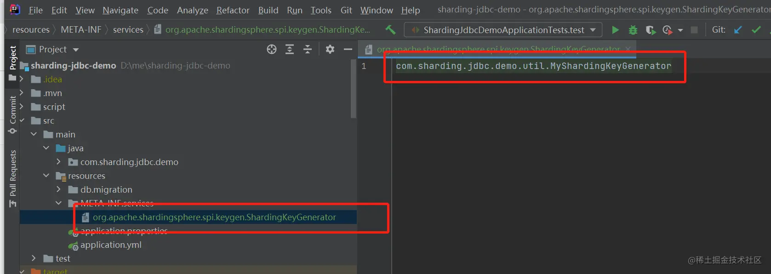The image size is (771, 274).
Task: Place cursor on MyShardingKeyGenerator code line
Action: tap(533, 66)
